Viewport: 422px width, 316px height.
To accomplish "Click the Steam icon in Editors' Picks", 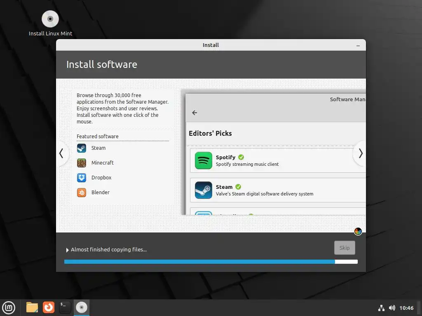I will pos(204,190).
